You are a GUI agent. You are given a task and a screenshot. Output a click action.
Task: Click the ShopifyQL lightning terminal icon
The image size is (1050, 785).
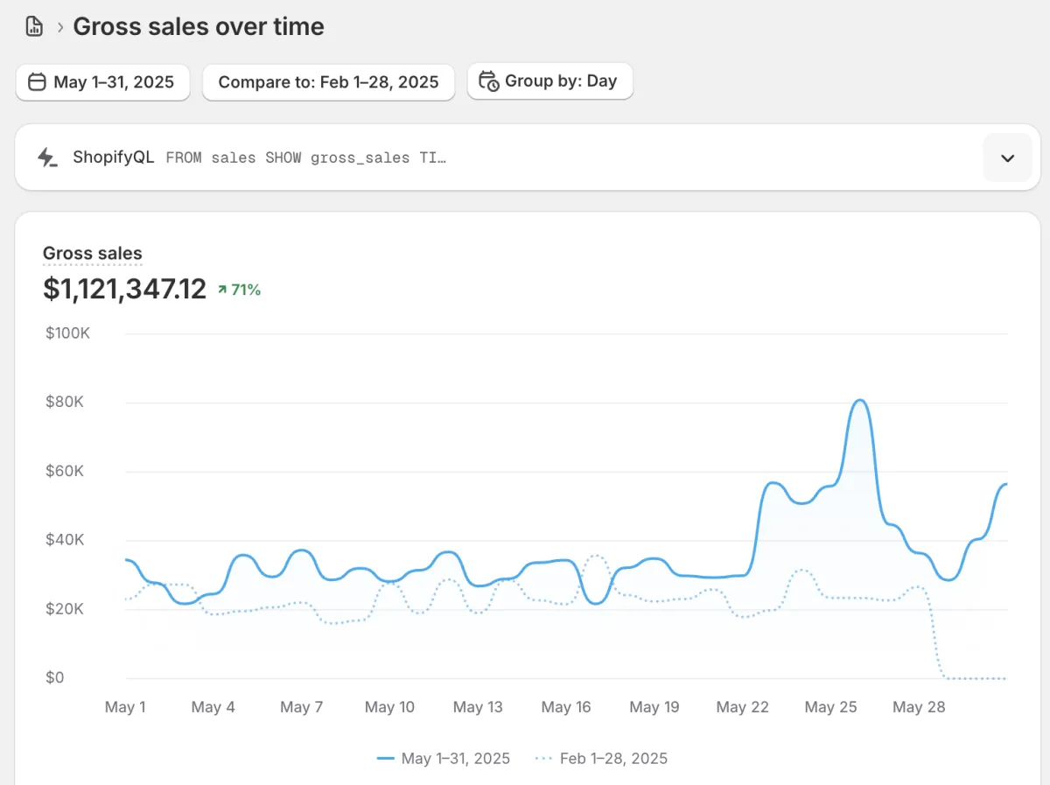(x=47, y=158)
